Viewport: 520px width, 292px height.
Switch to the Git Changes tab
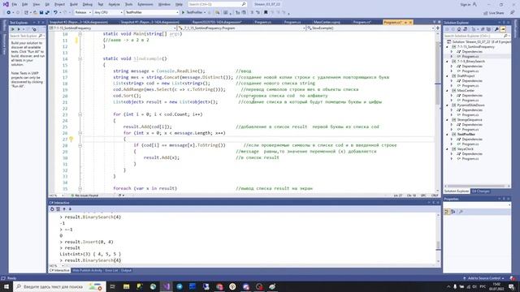480,191
